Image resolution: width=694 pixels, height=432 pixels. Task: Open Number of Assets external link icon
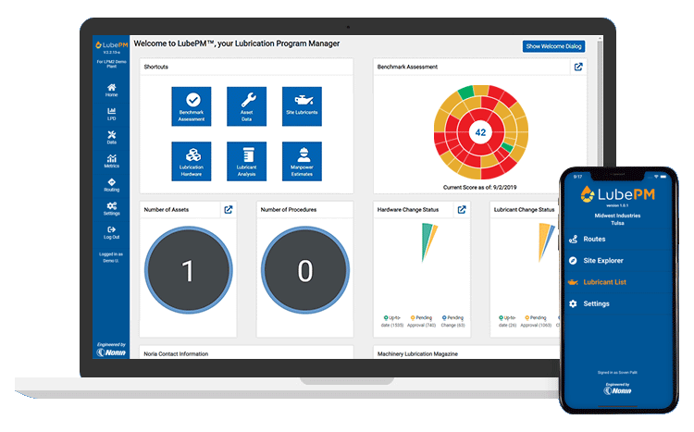229,209
